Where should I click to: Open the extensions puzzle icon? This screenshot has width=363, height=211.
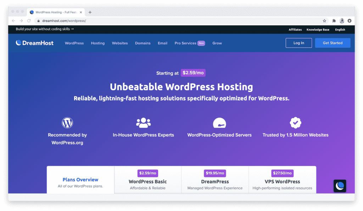(x=334, y=21)
